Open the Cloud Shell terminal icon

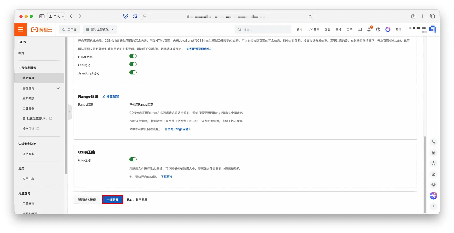click(359, 29)
